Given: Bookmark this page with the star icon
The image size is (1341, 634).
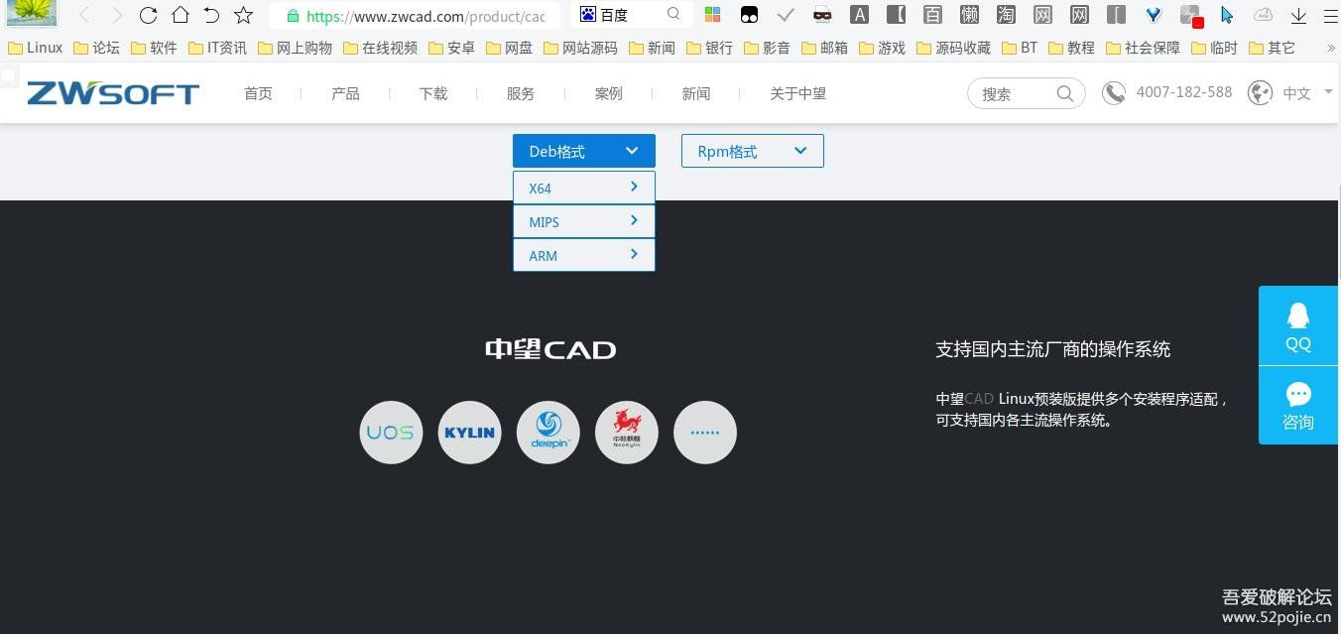Looking at the screenshot, I should (x=243, y=15).
